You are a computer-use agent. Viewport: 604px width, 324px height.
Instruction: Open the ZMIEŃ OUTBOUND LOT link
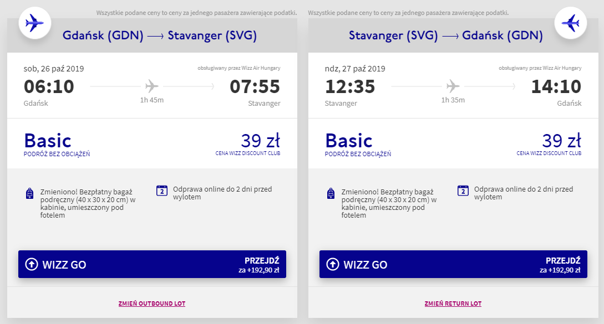click(x=152, y=304)
